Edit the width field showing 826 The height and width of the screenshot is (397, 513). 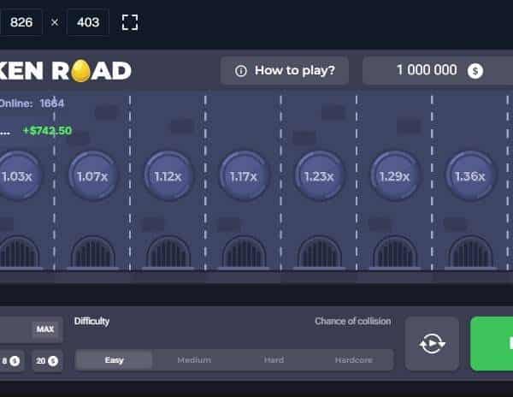click(21, 22)
